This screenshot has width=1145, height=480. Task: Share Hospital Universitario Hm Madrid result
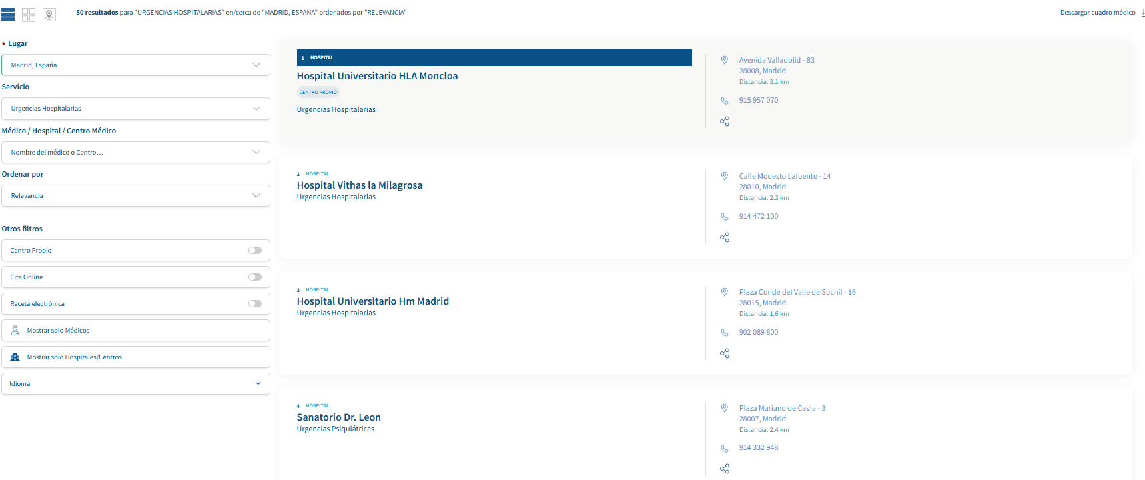[x=725, y=353]
